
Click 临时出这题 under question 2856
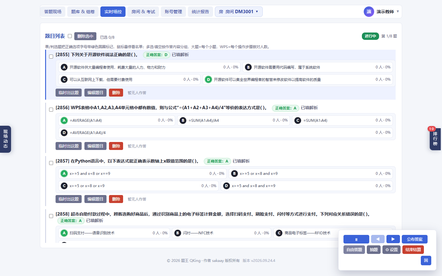pos(68,146)
